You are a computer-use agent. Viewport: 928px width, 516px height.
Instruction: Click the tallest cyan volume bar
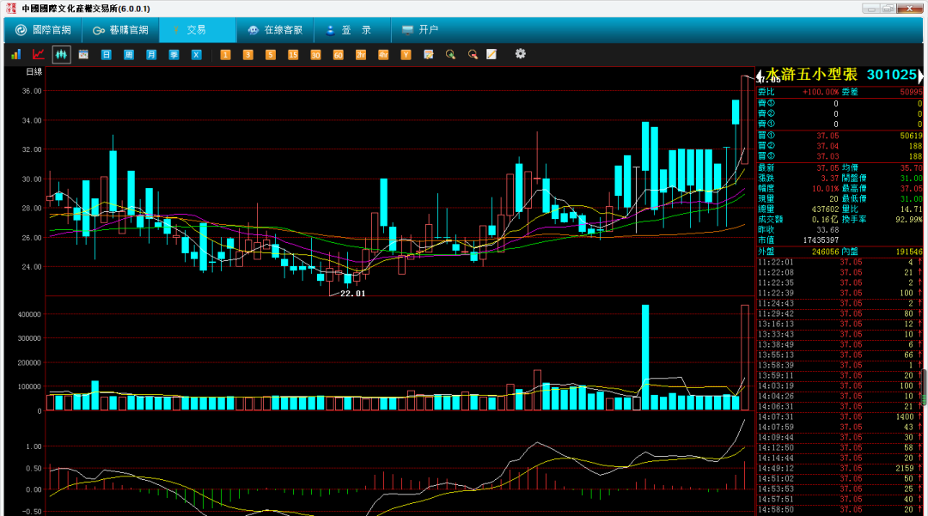tap(645, 357)
